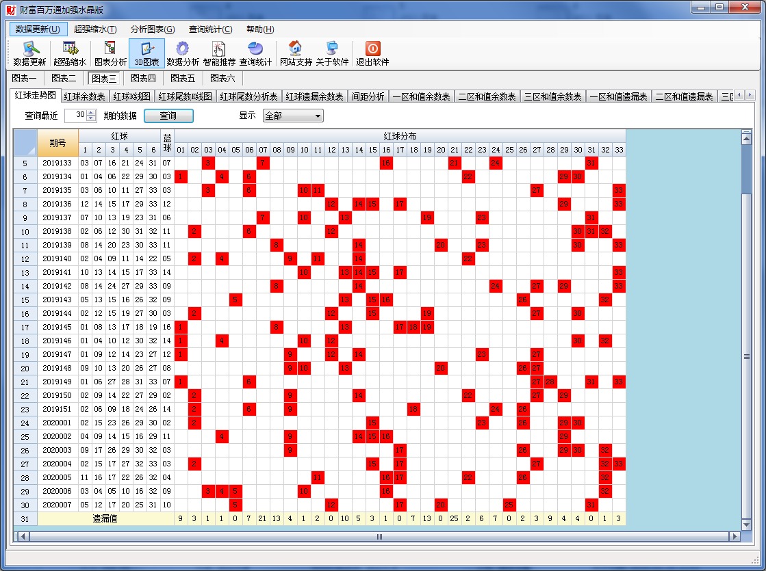Click the 期号 column header
Image resolution: width=766 pixels, height=571 pixels.
(x=58, y=143)
